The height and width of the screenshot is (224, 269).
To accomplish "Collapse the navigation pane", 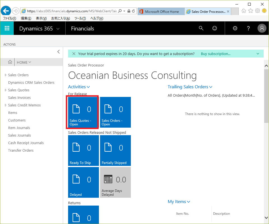I will tap(59, 52).
